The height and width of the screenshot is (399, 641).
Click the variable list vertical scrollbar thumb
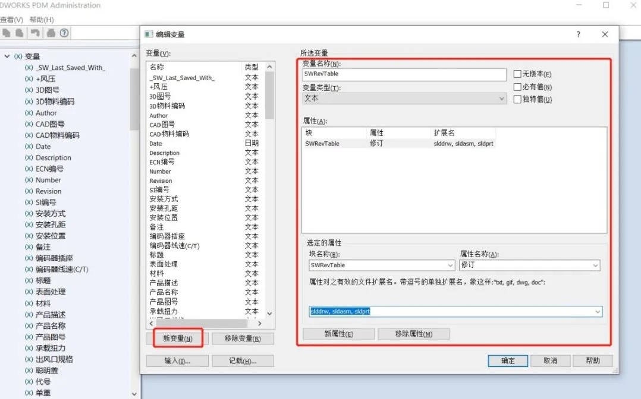coord(269,96)
